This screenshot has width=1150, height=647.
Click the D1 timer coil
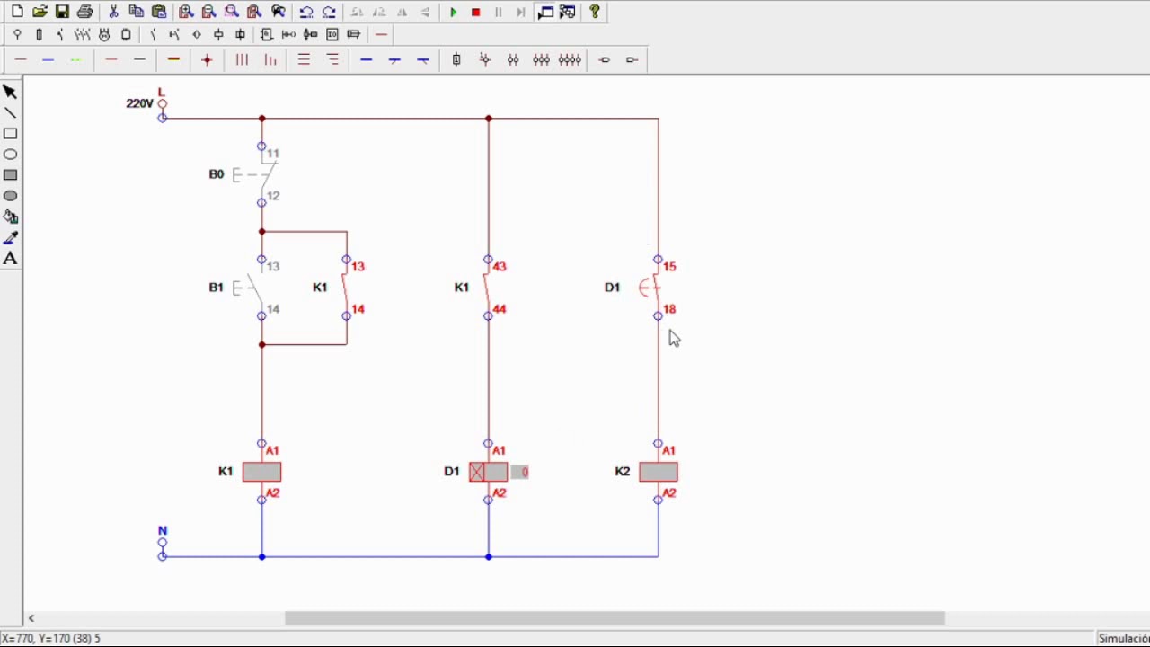click(x=488, y=472)
